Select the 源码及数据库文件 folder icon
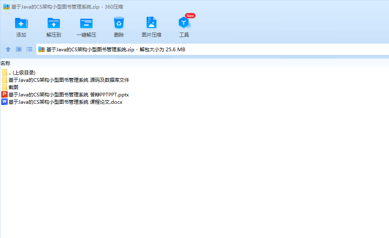Screen dimensions: 389x238 tap(4, 80)
